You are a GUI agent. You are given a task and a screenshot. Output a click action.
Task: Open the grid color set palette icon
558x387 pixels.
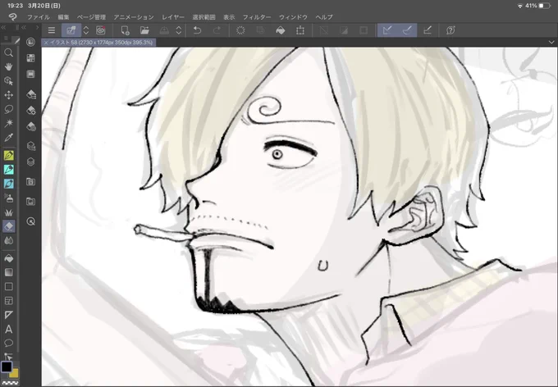coord(31,58)
